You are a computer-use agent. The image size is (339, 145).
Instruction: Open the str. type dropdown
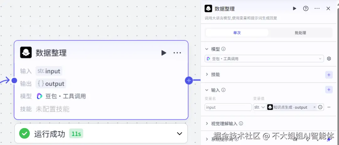[260, 107]
